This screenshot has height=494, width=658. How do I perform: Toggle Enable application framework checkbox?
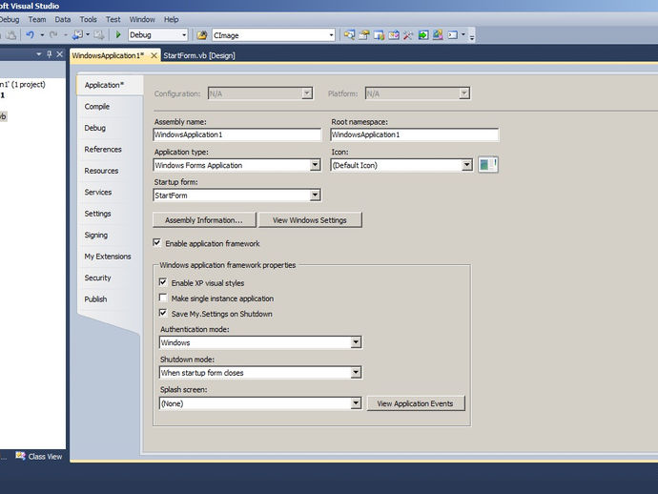157,242
